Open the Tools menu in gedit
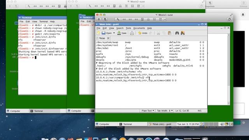Screen dimensions: 249x140 point(128,28)
